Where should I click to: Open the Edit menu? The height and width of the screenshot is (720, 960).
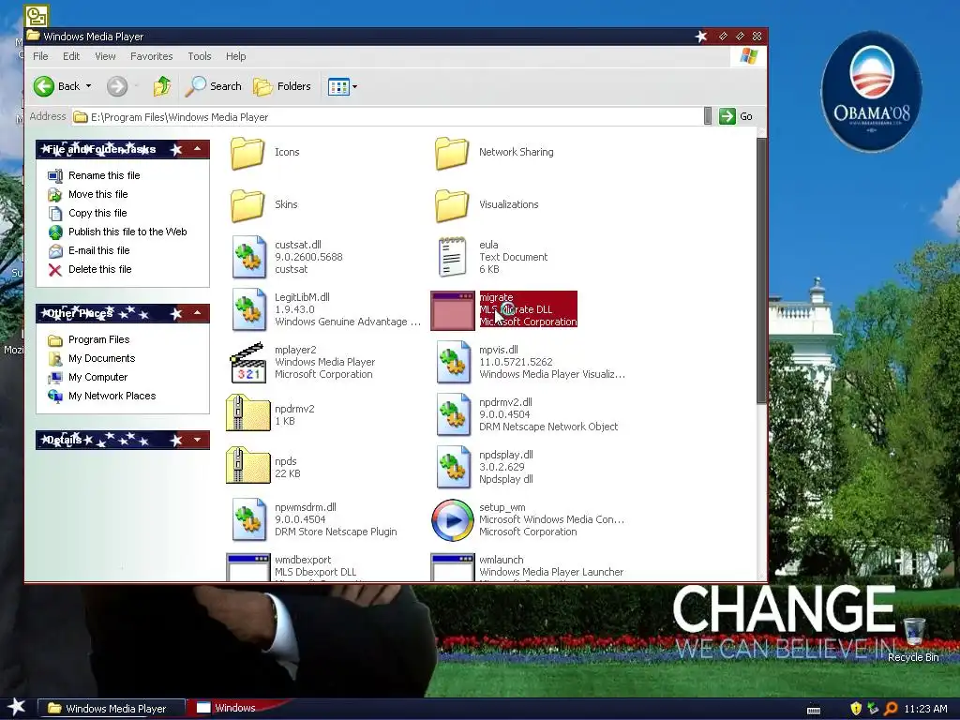coord(71,56)
